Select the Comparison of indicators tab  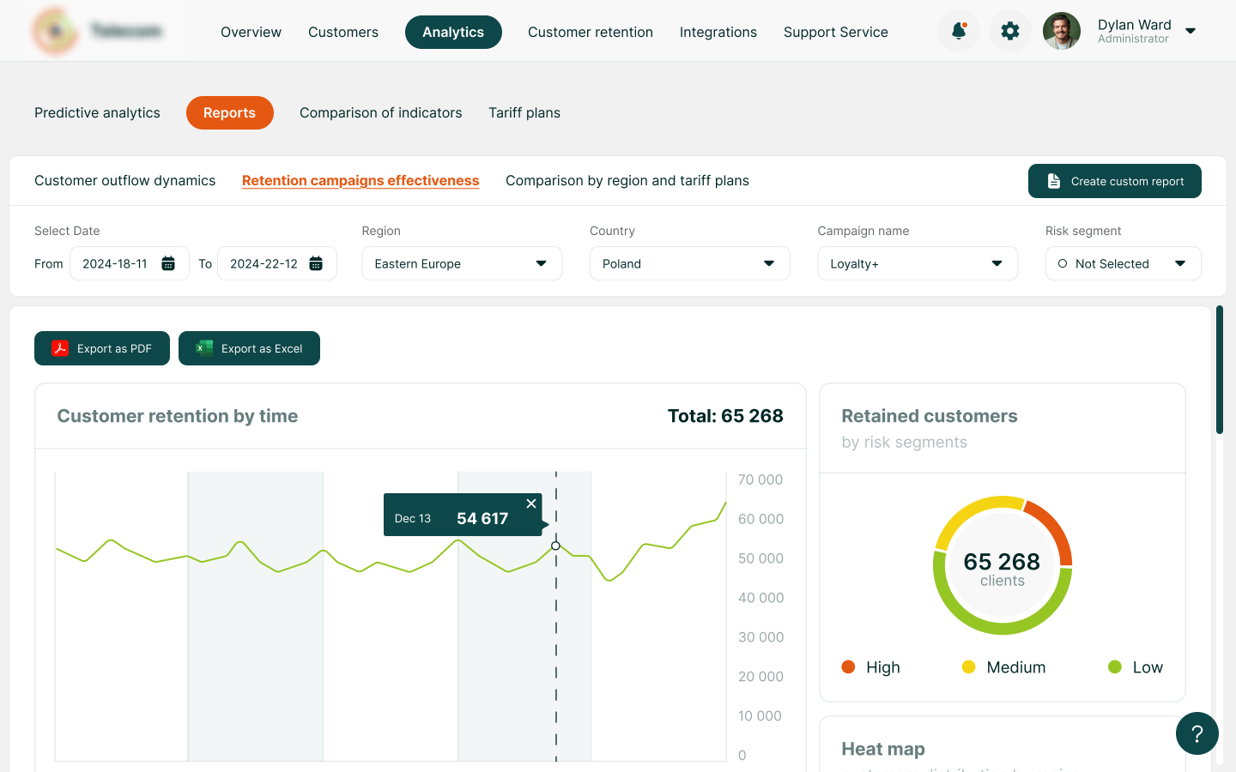(x=380, y=112)
